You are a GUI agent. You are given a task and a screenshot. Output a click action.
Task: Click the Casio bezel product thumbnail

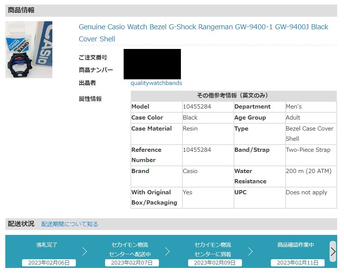click(x=29, y=50)
